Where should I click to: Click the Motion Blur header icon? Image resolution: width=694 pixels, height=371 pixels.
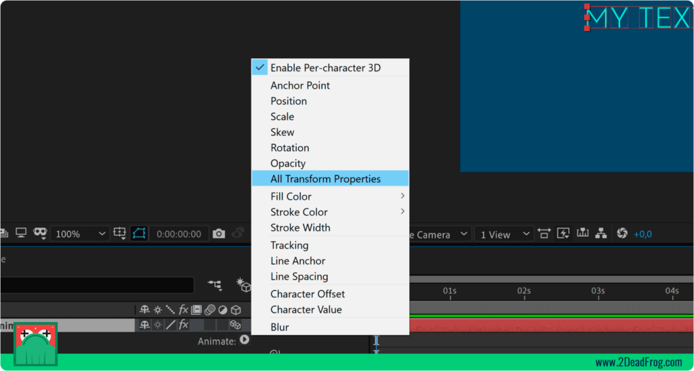[210, 309]
